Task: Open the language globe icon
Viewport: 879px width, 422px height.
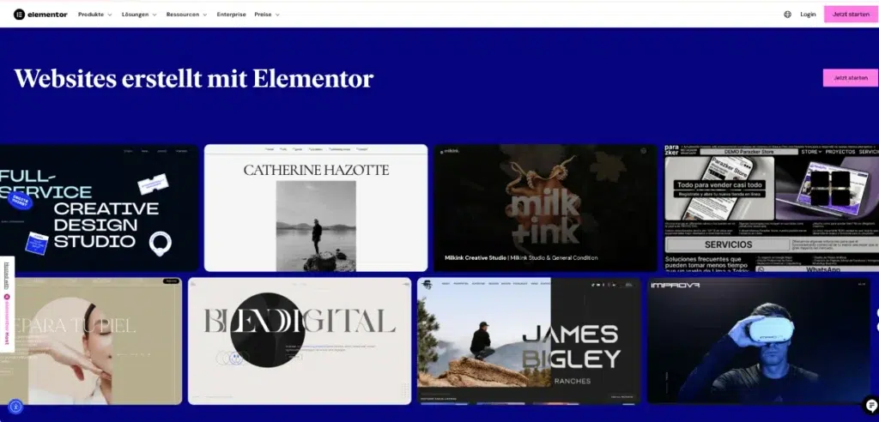Action: pos(788,15)
